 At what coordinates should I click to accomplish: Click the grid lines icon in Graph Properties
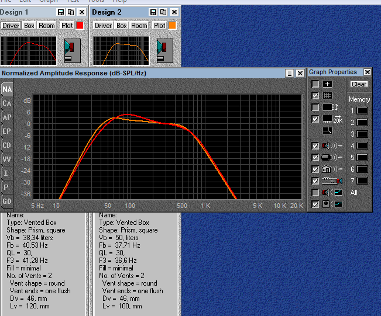tap(328, 96)
